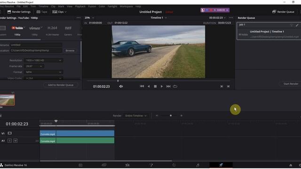Screen dimensions: 301x169
Task: Adjust the timeline zoom slider handle
Action: [x=171, y=115]
